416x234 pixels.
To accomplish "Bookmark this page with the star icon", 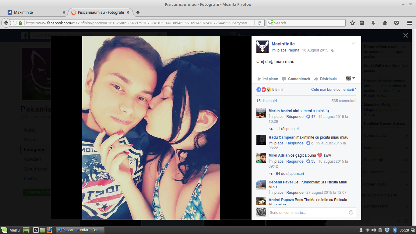I will 352,23.
